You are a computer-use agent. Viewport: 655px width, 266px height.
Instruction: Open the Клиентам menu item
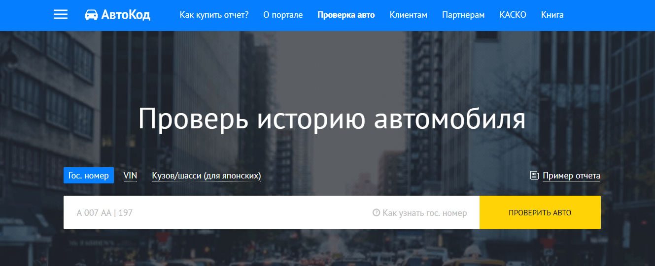click(408, 15)
